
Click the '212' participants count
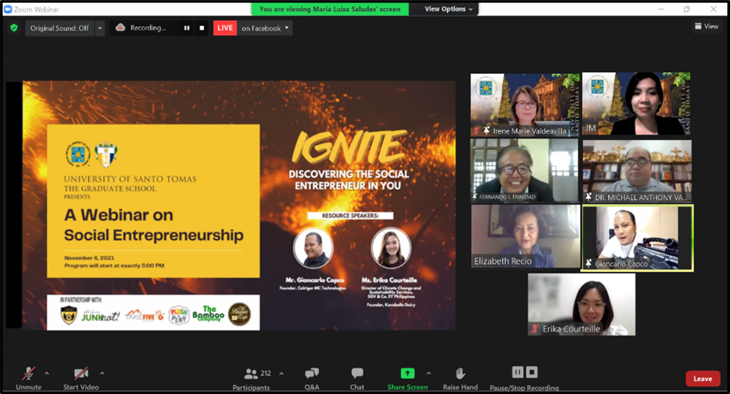click(x=266, y=373)
